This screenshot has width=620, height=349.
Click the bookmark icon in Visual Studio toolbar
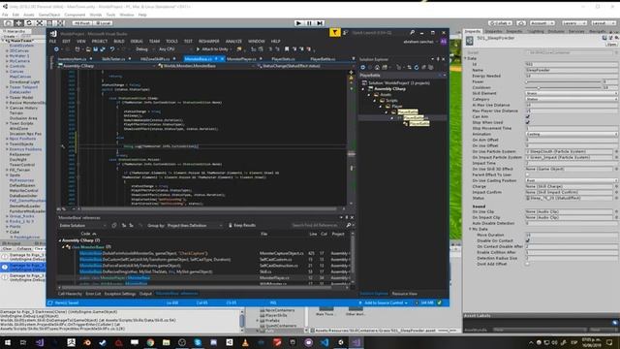287,49
